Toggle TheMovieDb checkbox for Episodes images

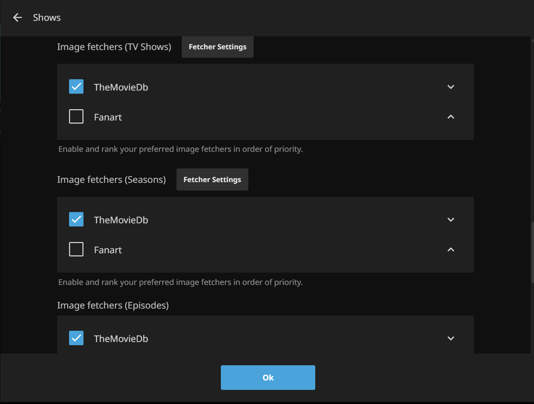[76, 338]
